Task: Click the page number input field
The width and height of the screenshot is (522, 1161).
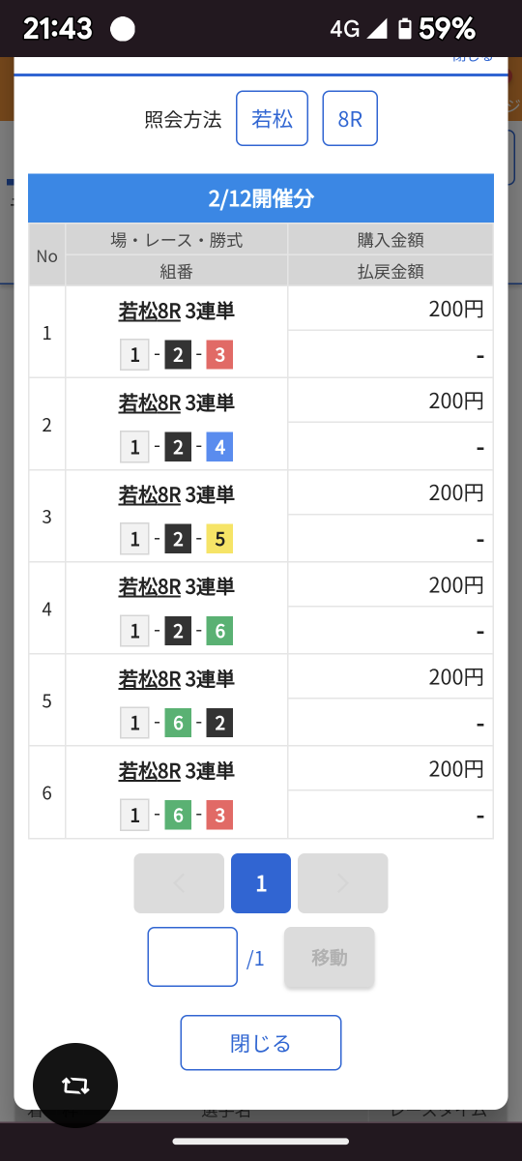Action: pyautogui.click(x=192, y=957)
